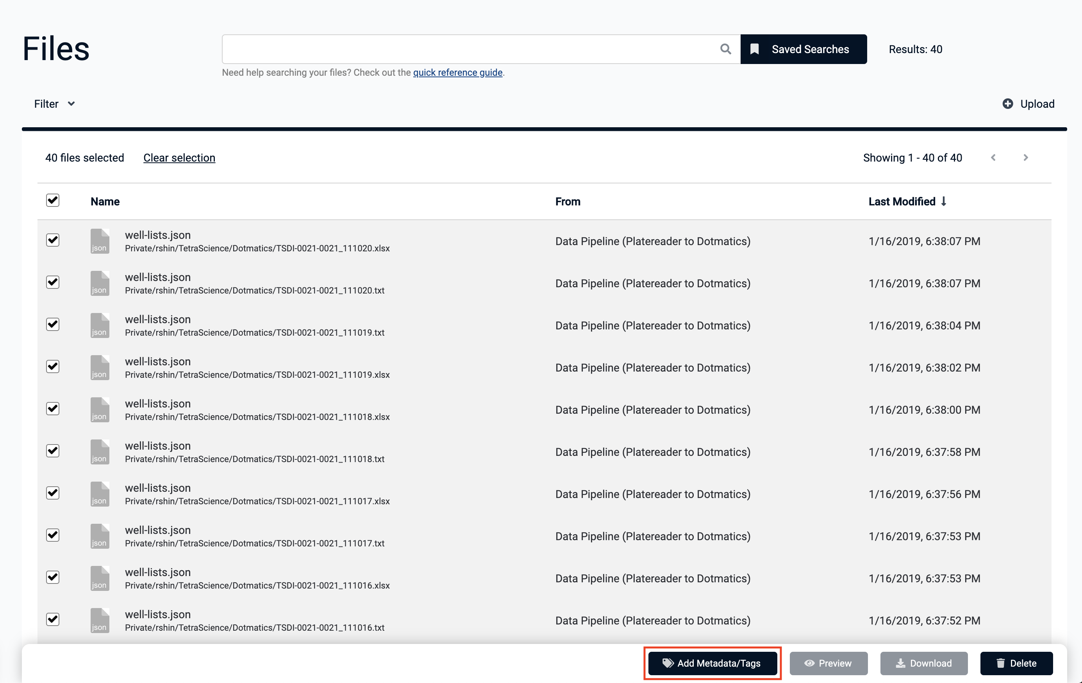Image resolution: width=1082 pixels, height=683 pixels.
Task: Sort by the Name column header
Action: (105, 202)
